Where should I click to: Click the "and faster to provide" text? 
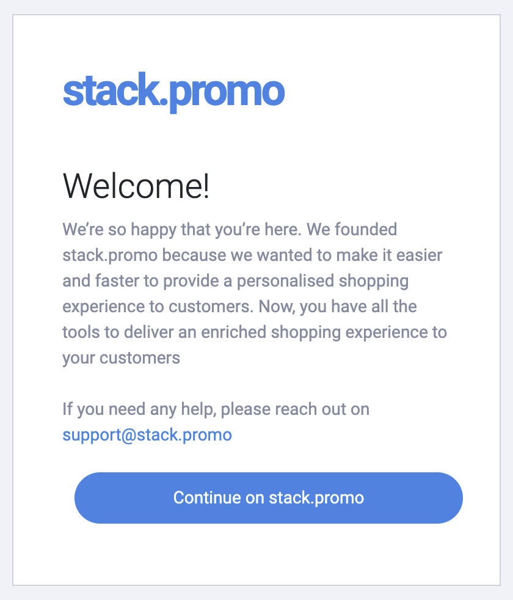147,281
